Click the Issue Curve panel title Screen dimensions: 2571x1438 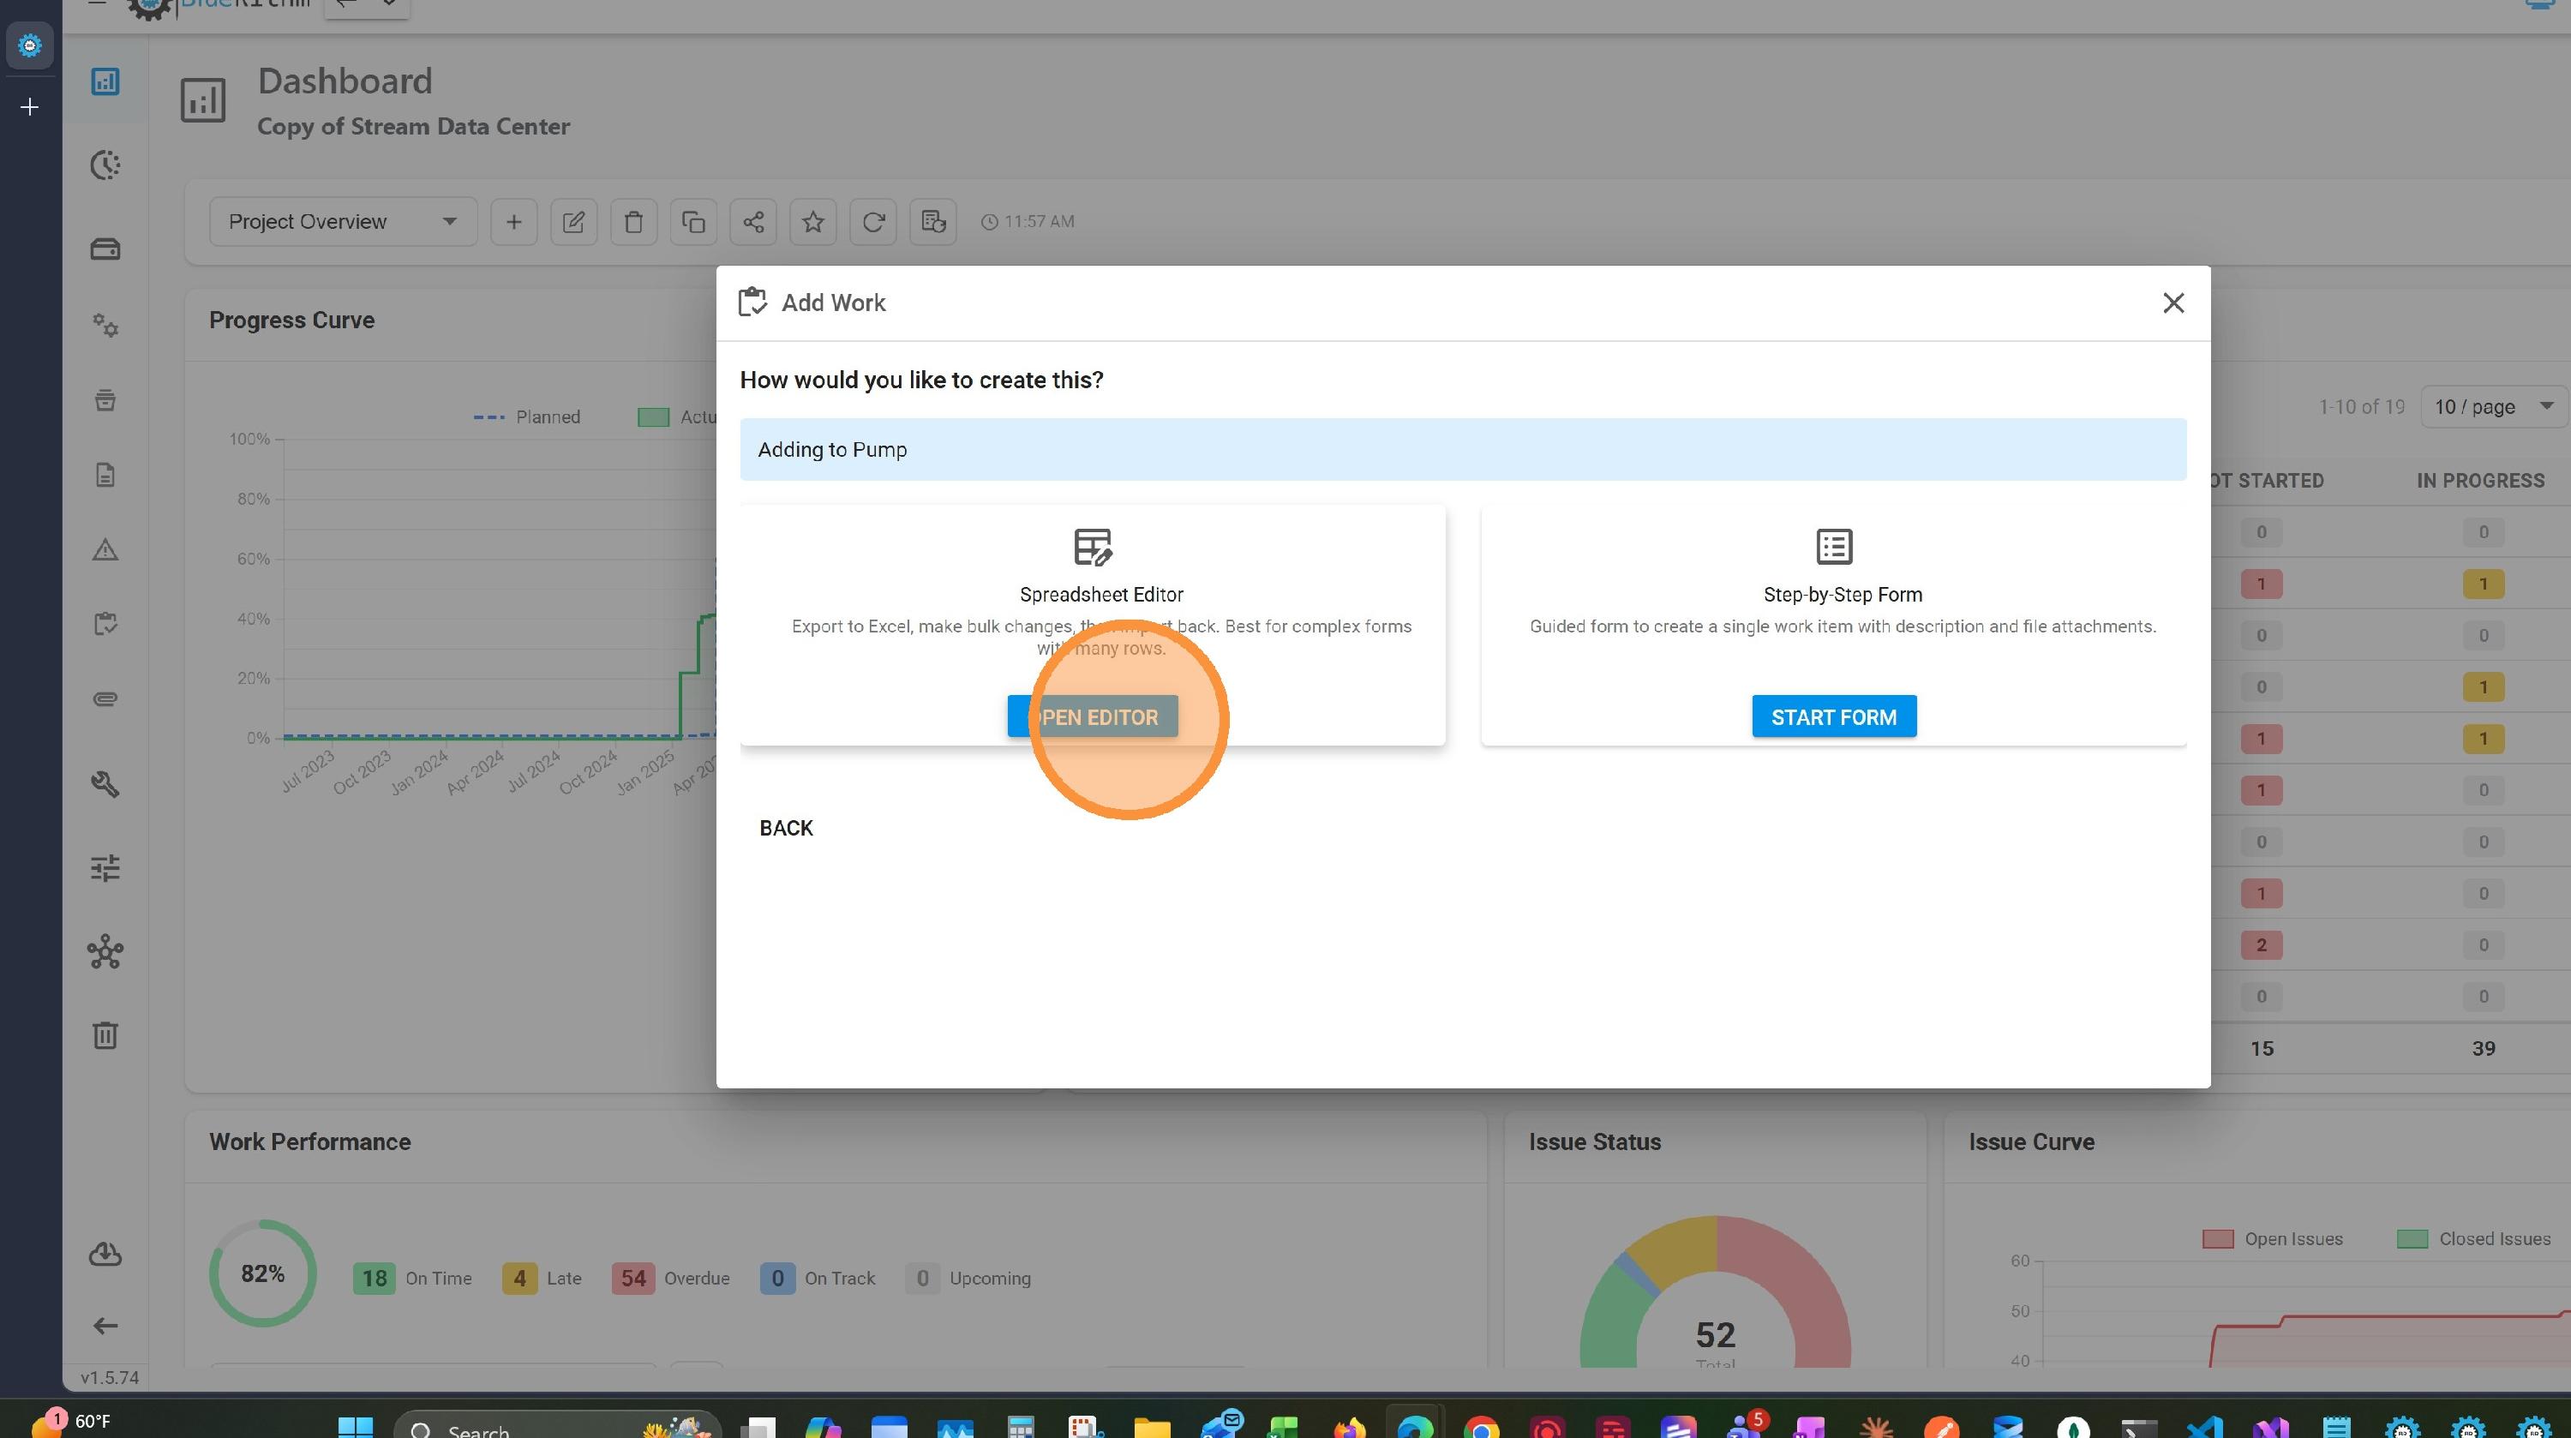click(2031, 1141)
